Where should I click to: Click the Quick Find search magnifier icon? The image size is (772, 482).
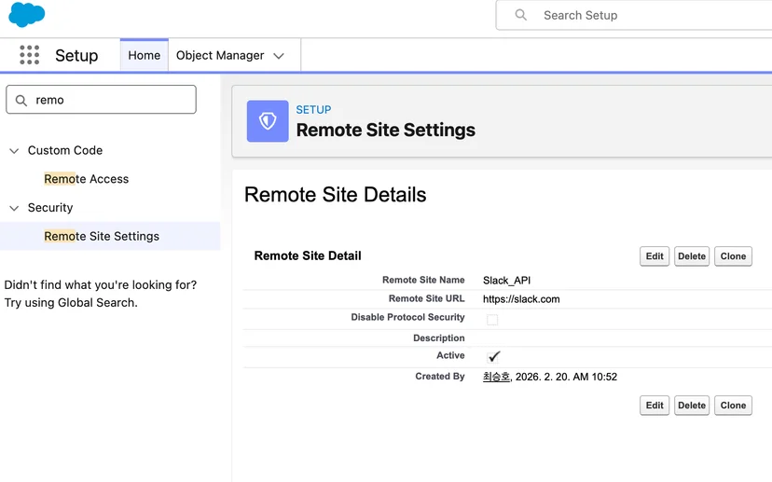pyautogui.click(x=21, y=101)
